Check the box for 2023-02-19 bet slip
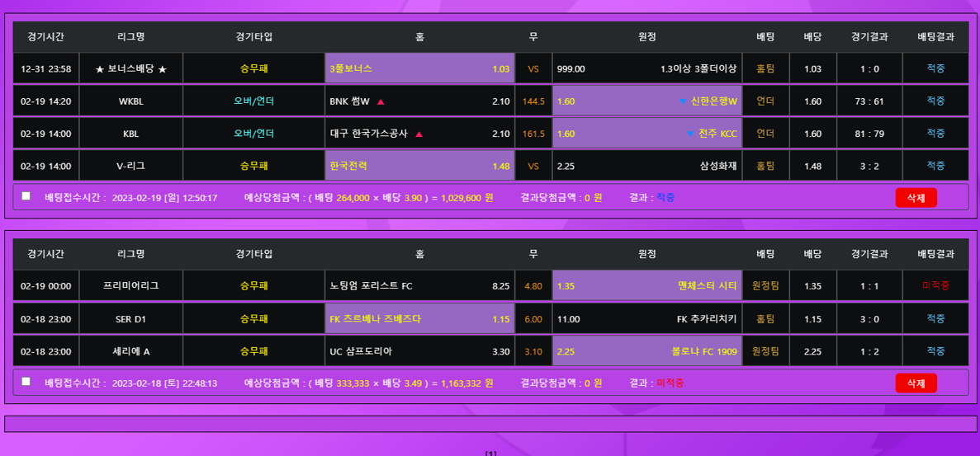Screen dimensions: 980x456 (x=26, y=196)
